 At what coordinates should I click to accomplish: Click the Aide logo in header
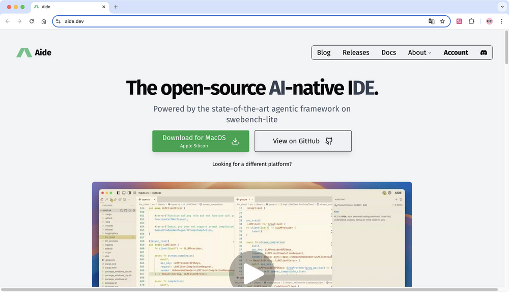(34, 52)
